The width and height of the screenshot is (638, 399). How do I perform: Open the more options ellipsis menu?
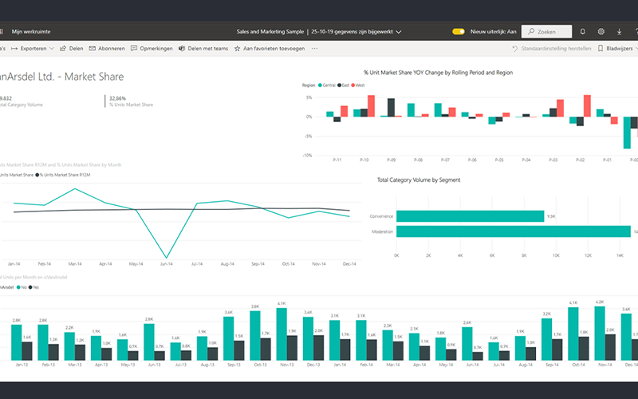point(314,48)
